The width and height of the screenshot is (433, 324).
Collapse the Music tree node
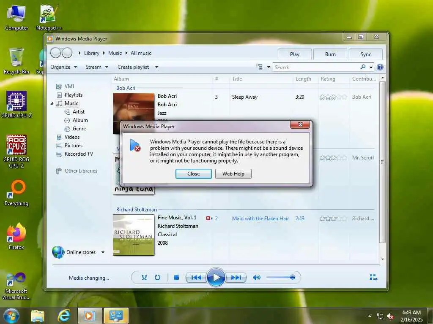[52, 104]
